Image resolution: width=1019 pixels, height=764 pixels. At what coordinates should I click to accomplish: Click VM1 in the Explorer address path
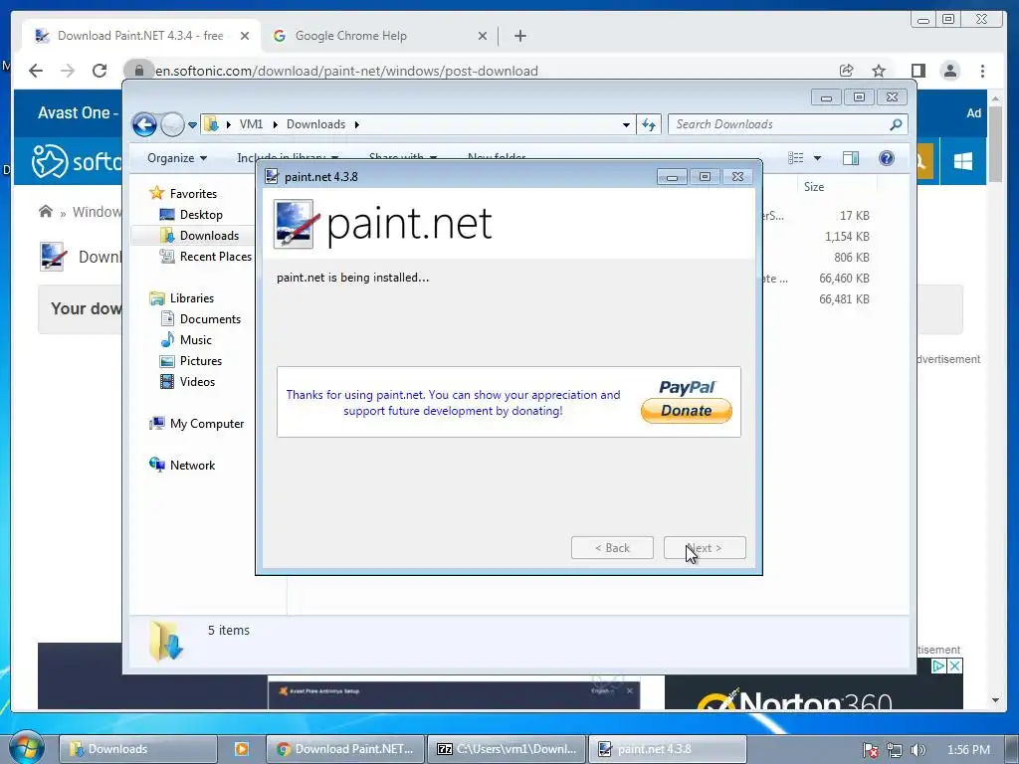click(x=251, y=124)
